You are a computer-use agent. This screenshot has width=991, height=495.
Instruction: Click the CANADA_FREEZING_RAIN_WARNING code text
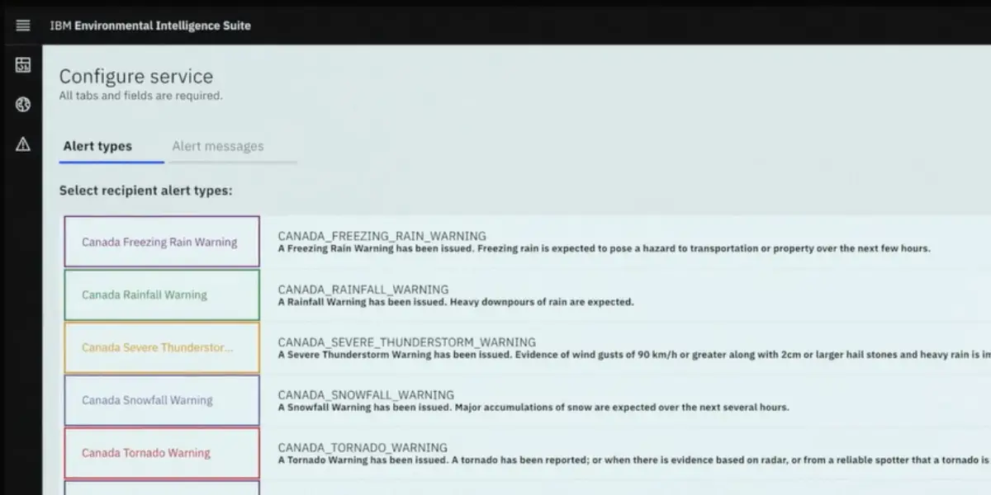[x=382, y=236]
